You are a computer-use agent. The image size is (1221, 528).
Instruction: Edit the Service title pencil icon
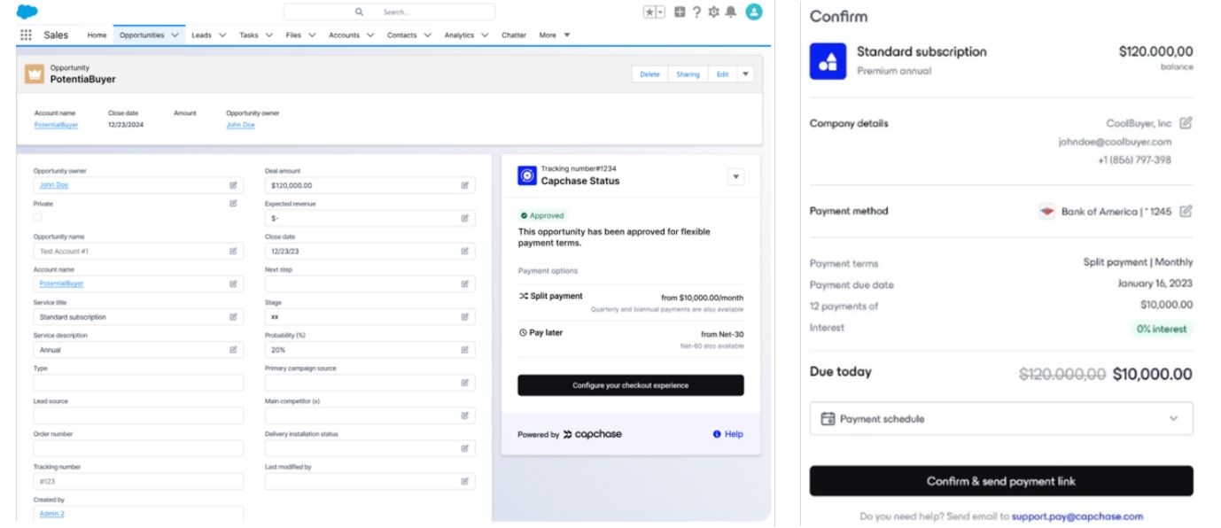coord(233,316)
